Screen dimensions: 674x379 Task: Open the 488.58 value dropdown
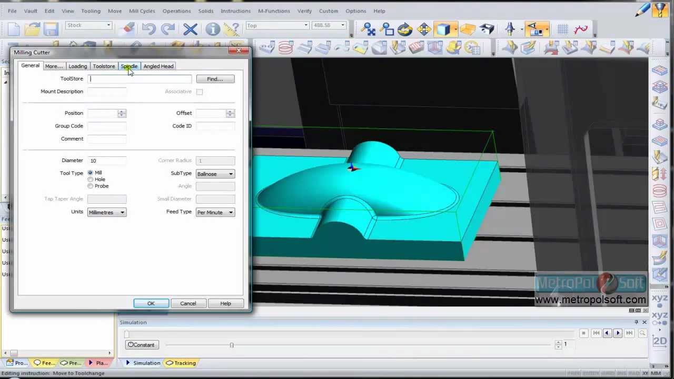[x=329, y=25]
